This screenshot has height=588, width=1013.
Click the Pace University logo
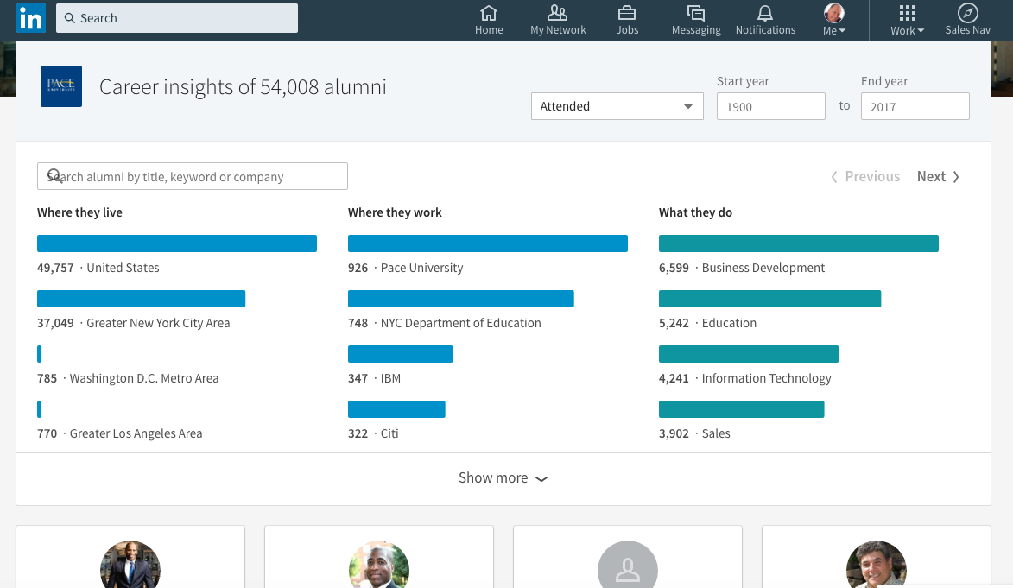click(61, 86)
